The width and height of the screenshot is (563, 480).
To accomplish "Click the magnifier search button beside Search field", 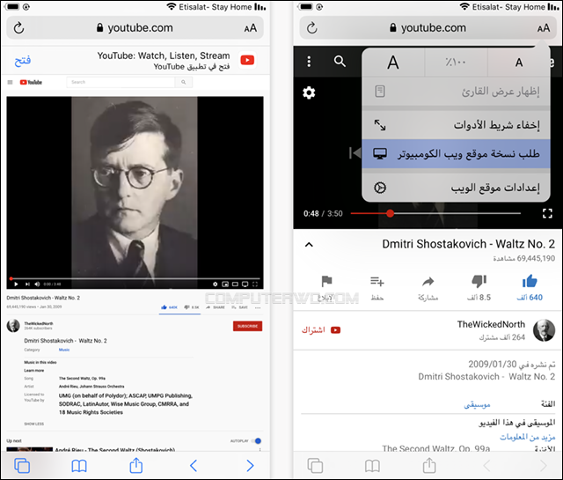I will [184, 82].
